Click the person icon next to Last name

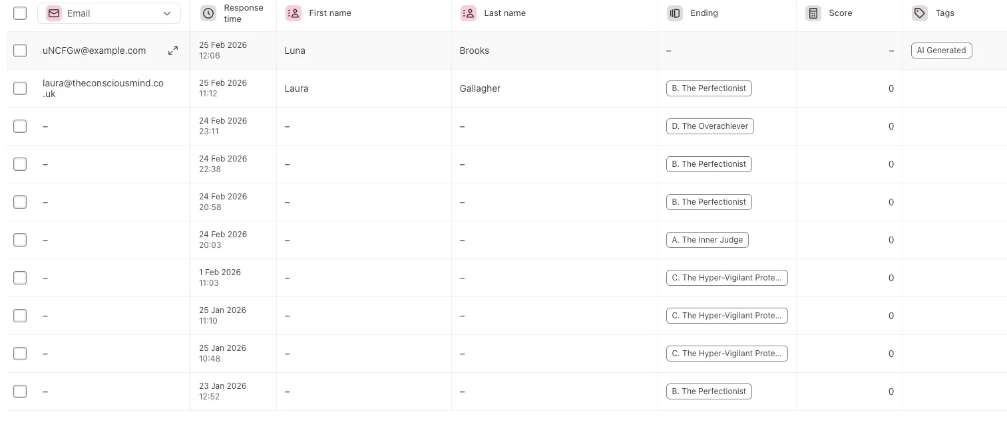tap(469, 13)
